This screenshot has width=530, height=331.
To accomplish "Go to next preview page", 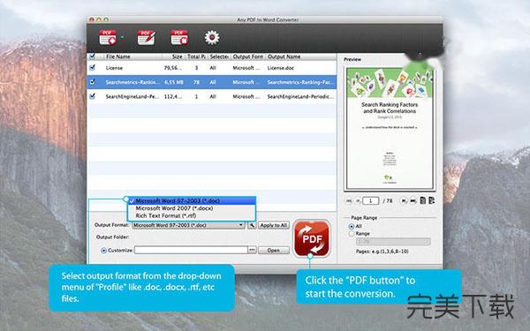I will click(404, 200).
